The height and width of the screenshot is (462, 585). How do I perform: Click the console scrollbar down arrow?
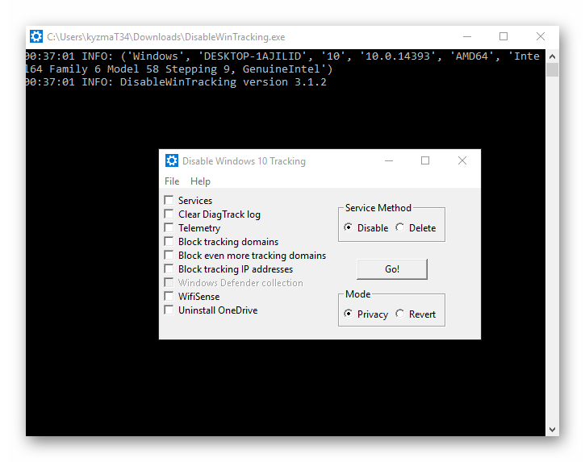click(x=552, y=430)
